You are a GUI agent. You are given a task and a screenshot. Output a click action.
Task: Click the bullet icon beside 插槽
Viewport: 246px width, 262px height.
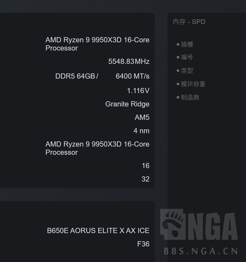pos(178,44)
